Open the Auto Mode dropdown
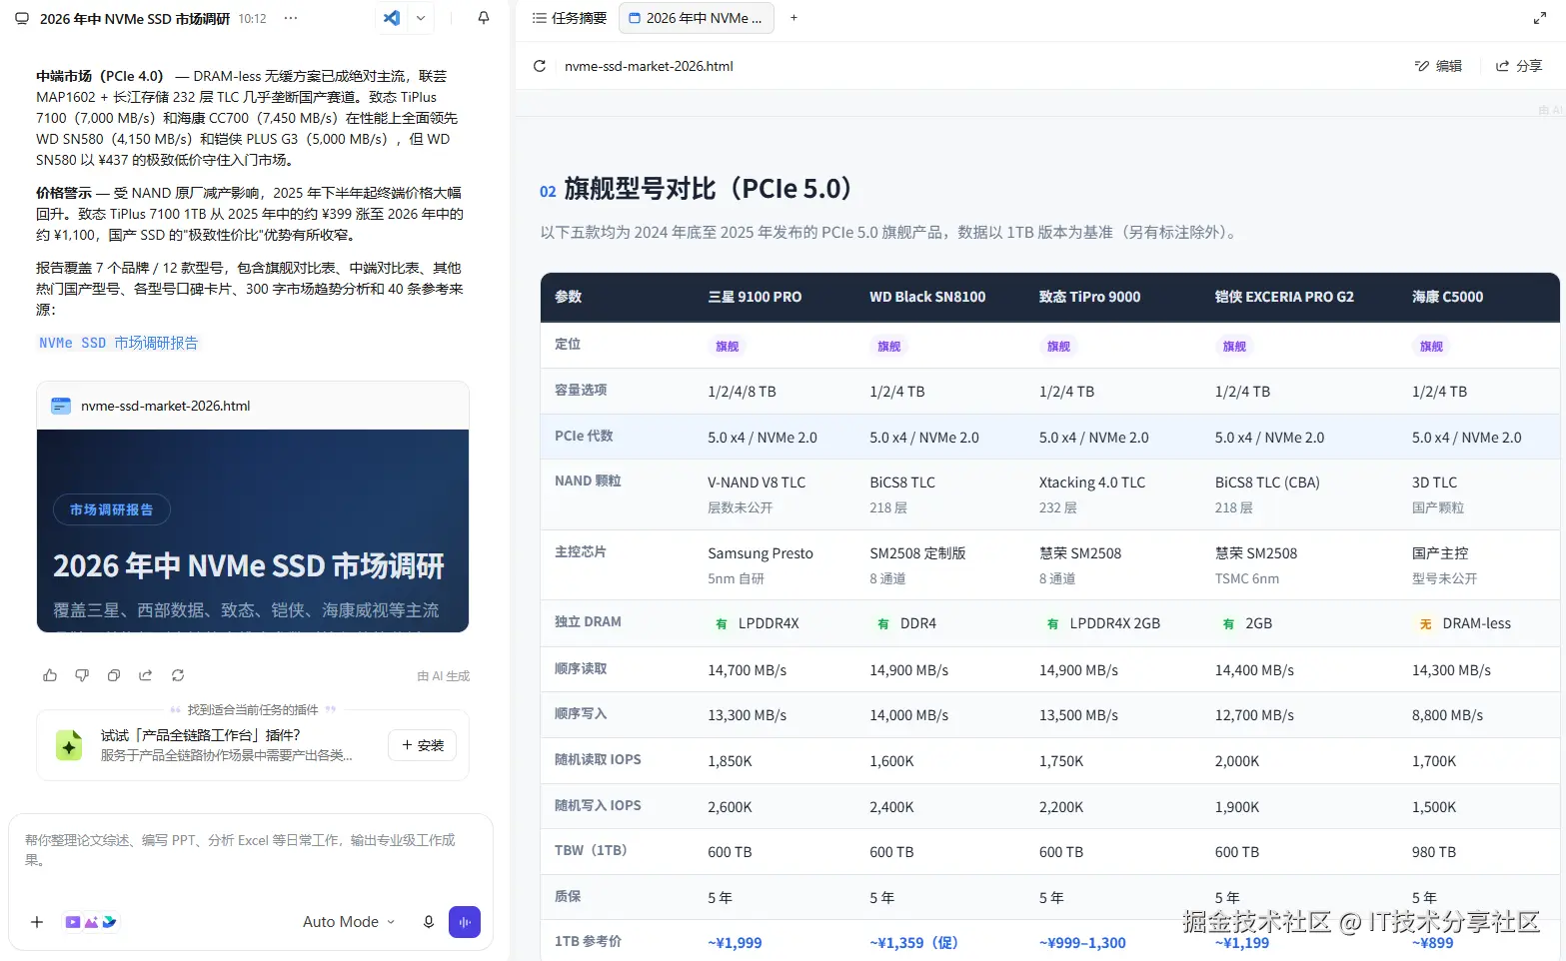This screenshot has height=961, width=1566. (x=349, y=922)
